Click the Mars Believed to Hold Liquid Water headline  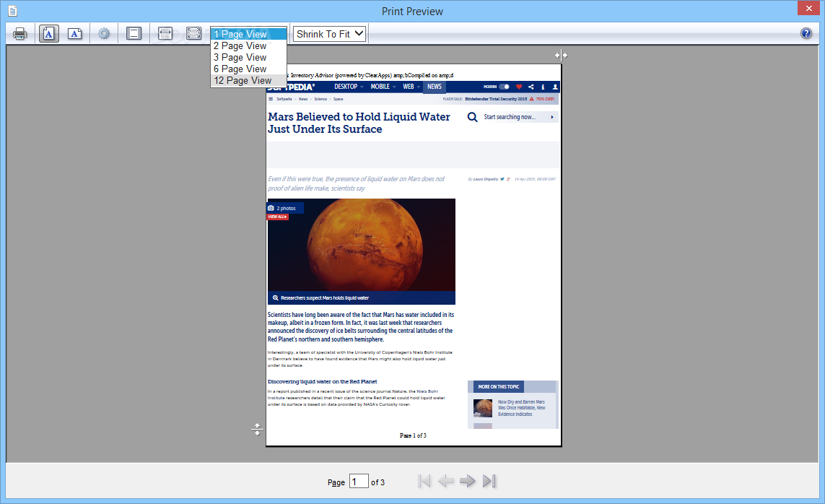tap(359, 123)
